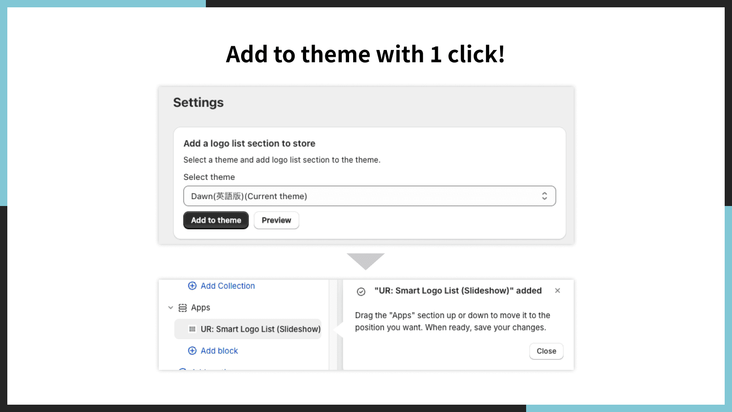Click the up-down arrows on theme selector

[x=544, y=196]
